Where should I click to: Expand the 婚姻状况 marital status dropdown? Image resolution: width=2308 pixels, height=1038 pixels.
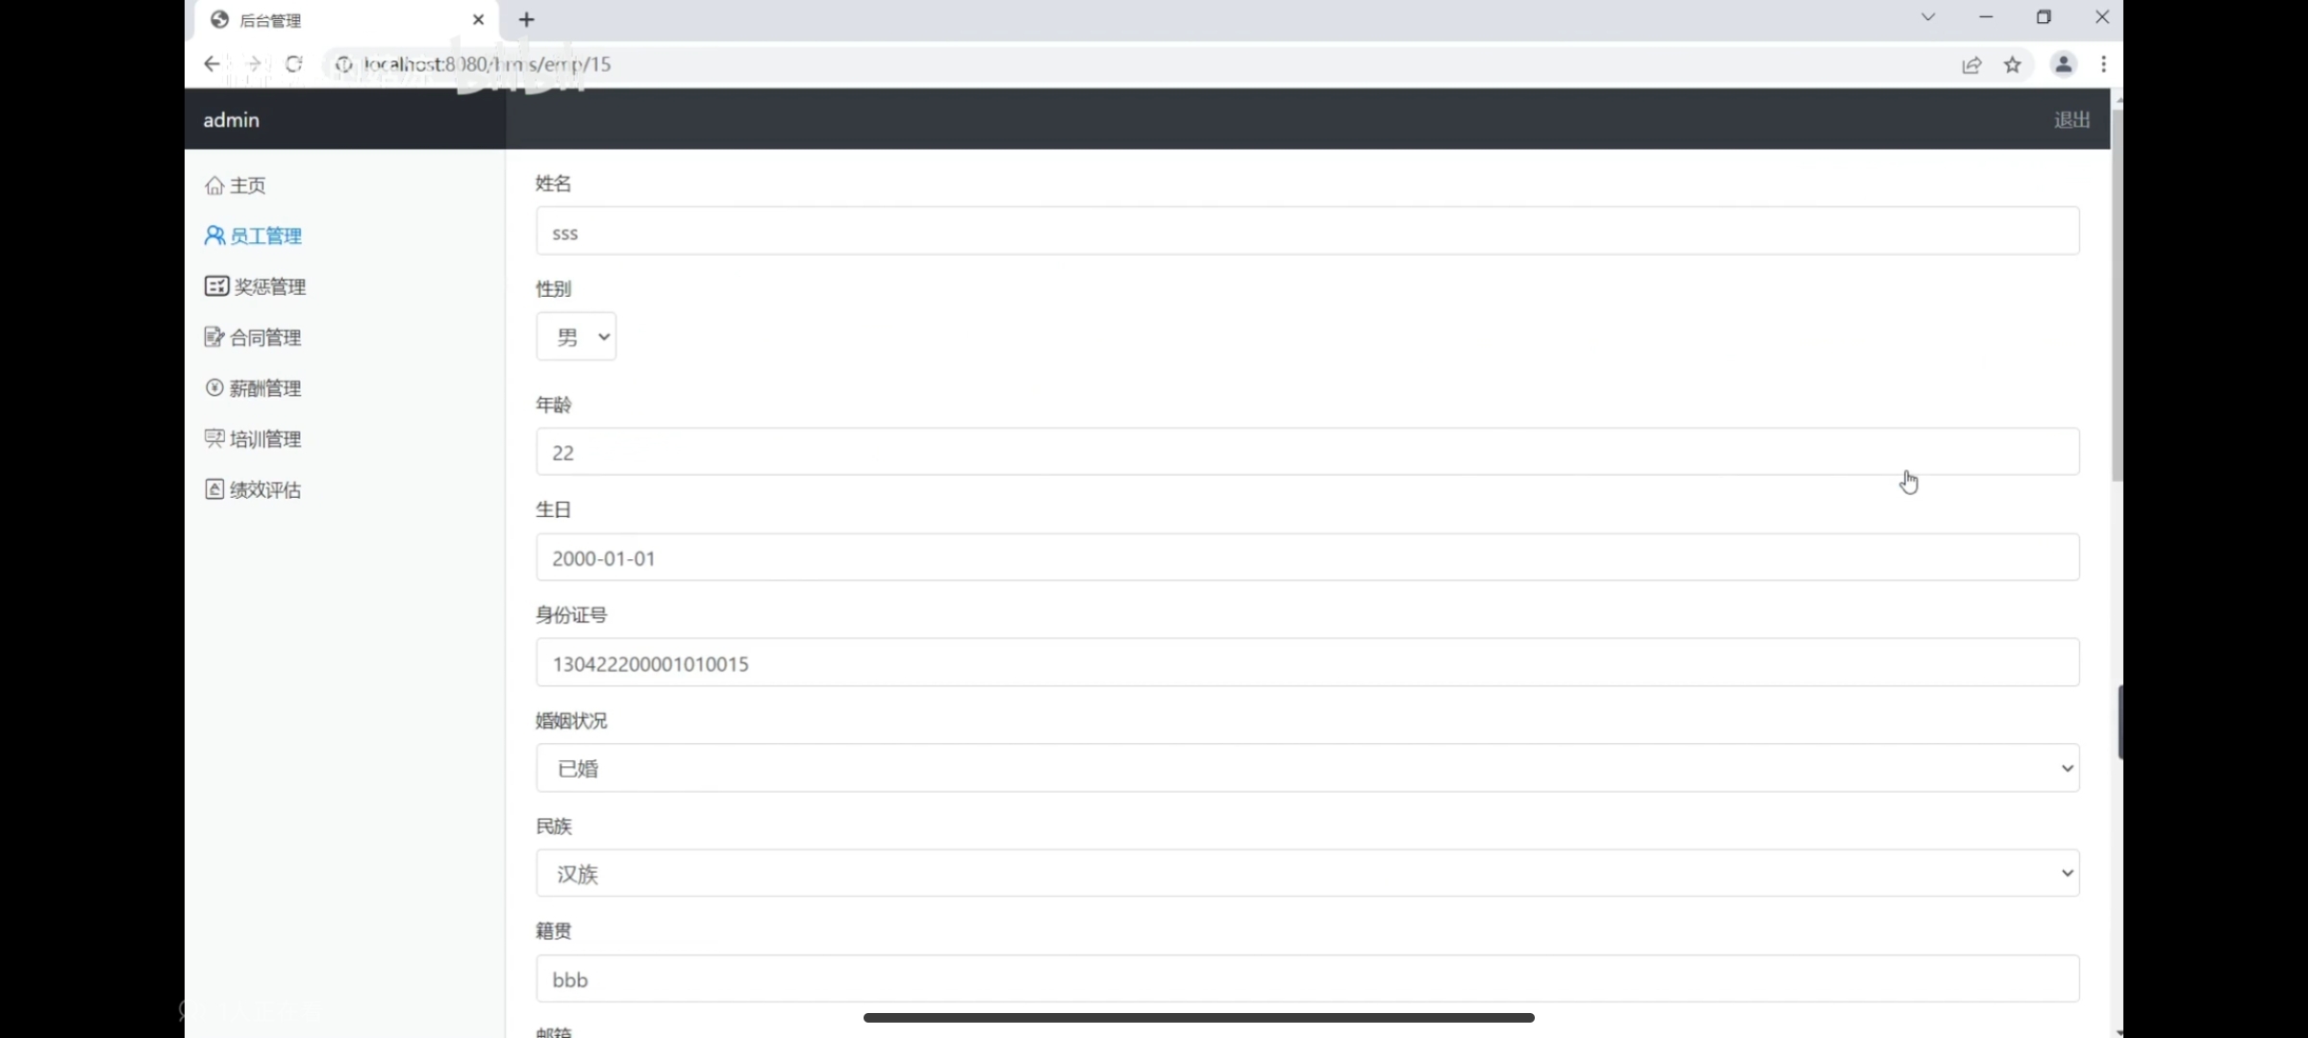[x=1307, y=768]
